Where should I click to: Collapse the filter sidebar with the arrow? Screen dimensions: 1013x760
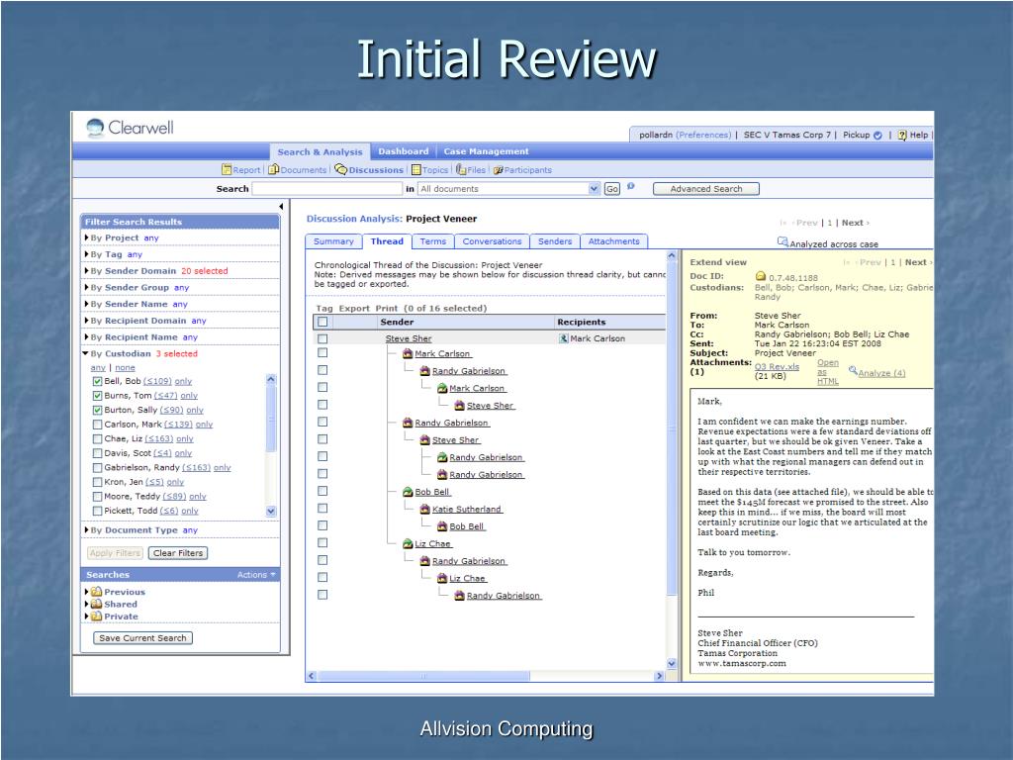tap(281, 206)
